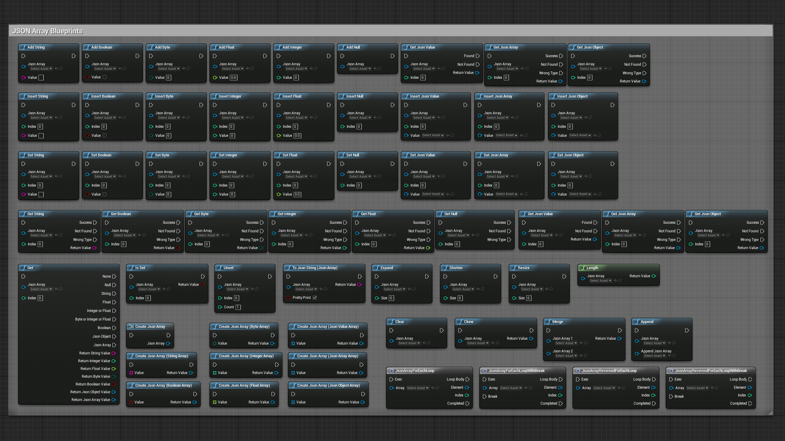Open the Select Asset dropdown on Add Null

360,69
